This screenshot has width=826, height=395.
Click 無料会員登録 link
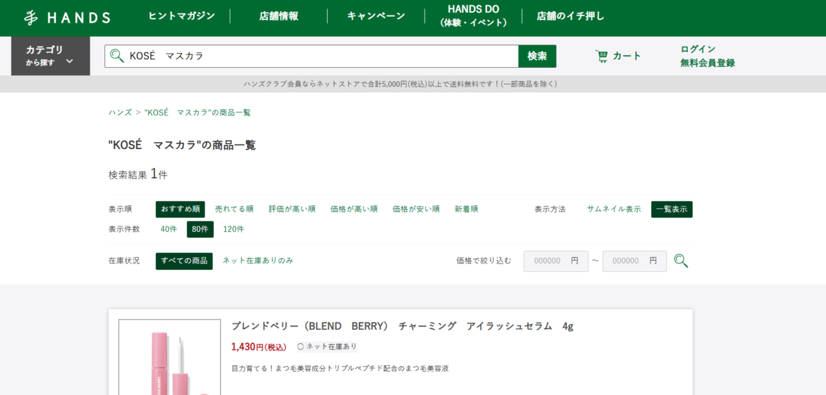707,63
